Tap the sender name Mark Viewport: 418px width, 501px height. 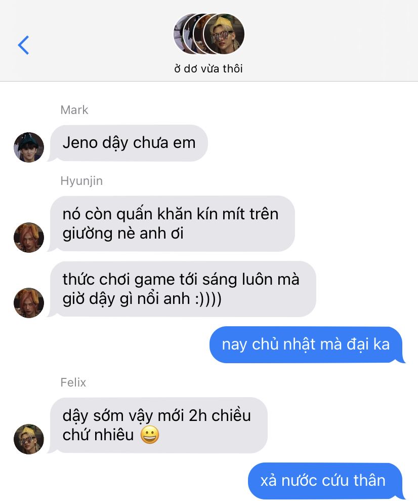(x=74, y=109)
